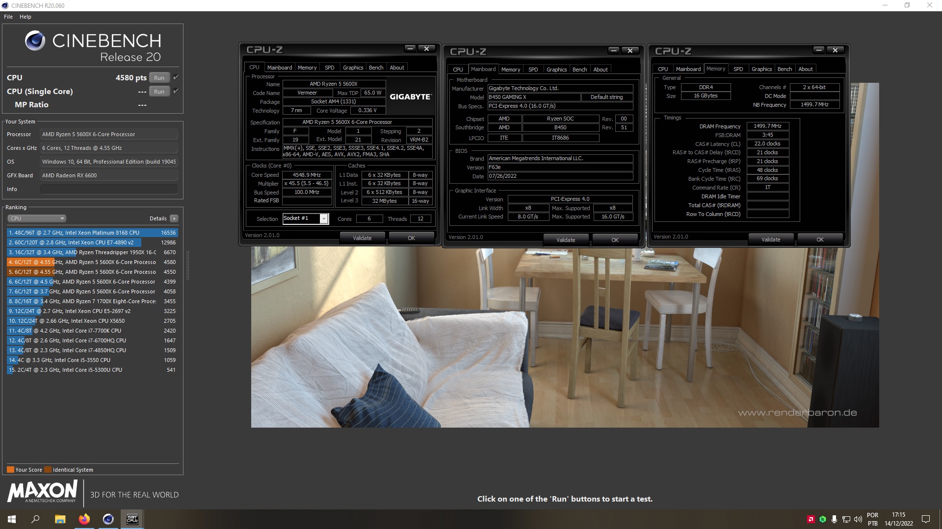Open green system tray icon
This screenshot has height=529, width=942.
coord(823,519)
